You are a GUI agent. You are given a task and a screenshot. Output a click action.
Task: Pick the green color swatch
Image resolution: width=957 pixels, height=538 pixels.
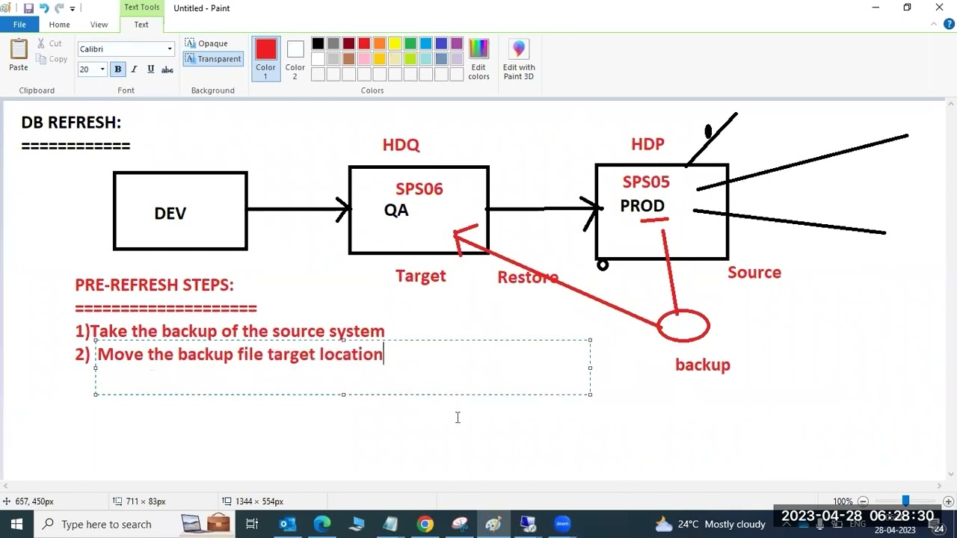click(410, 43)
